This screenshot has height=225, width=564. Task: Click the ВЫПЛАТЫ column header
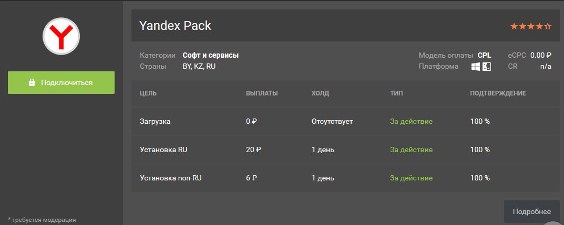pyautogui.click(x=262, y=93)
